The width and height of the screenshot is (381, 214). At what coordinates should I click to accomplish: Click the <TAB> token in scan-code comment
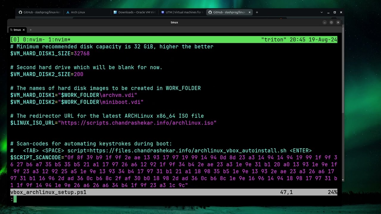point(31,151)
